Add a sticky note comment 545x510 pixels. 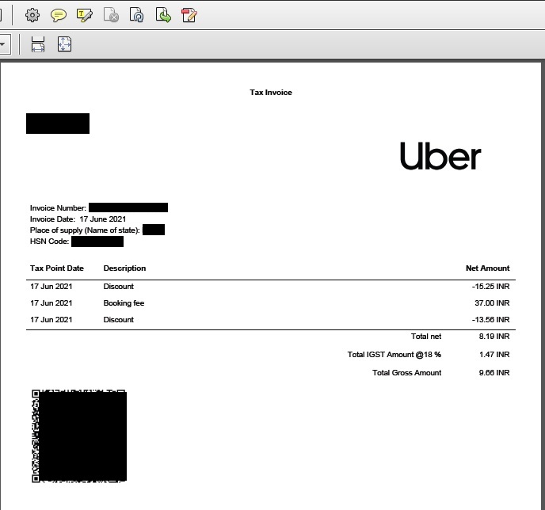[x=59, y=15]
